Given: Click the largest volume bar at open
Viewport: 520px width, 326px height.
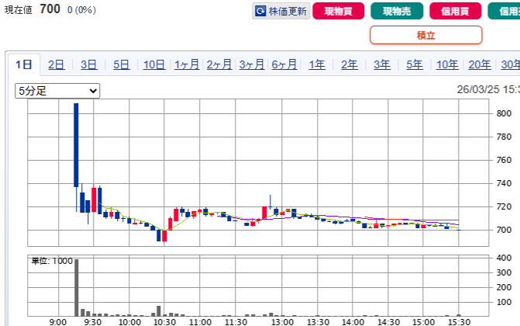Looking at the screenshot, I should tap(76, 287).
